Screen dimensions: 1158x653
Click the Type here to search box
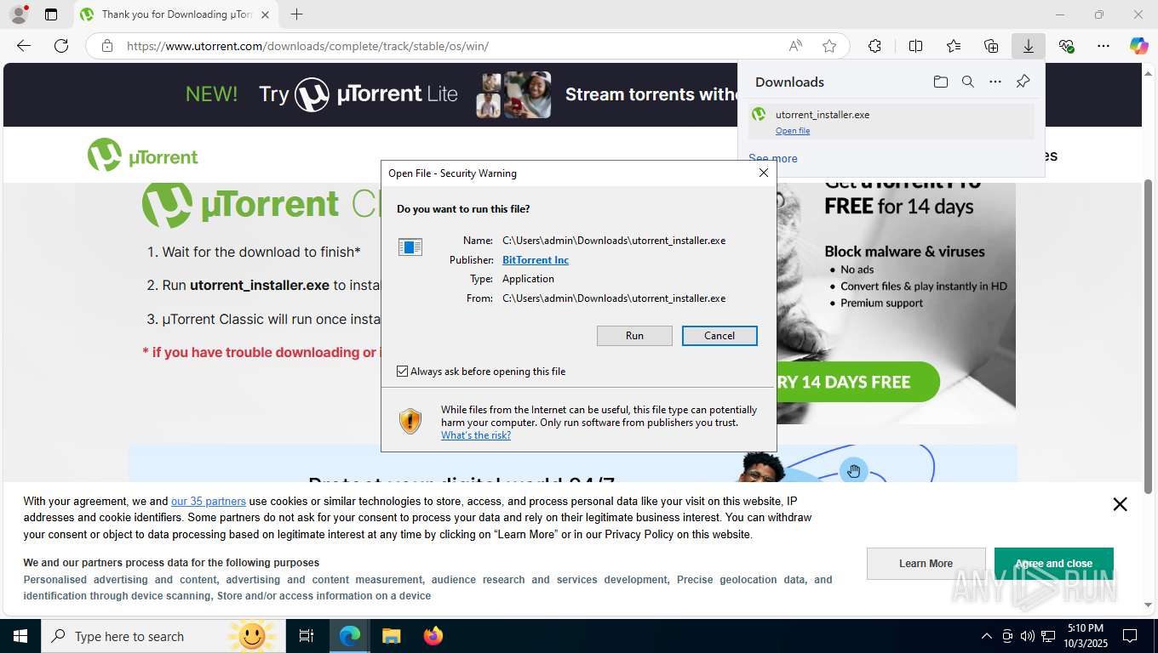click(x=163, y=636)
